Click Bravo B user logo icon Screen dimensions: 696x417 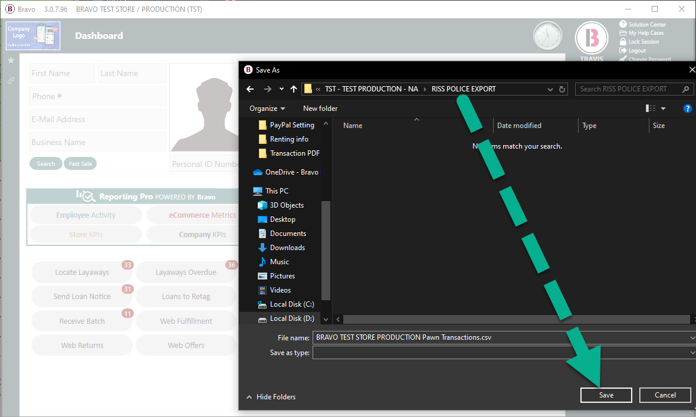pos(591,38)
